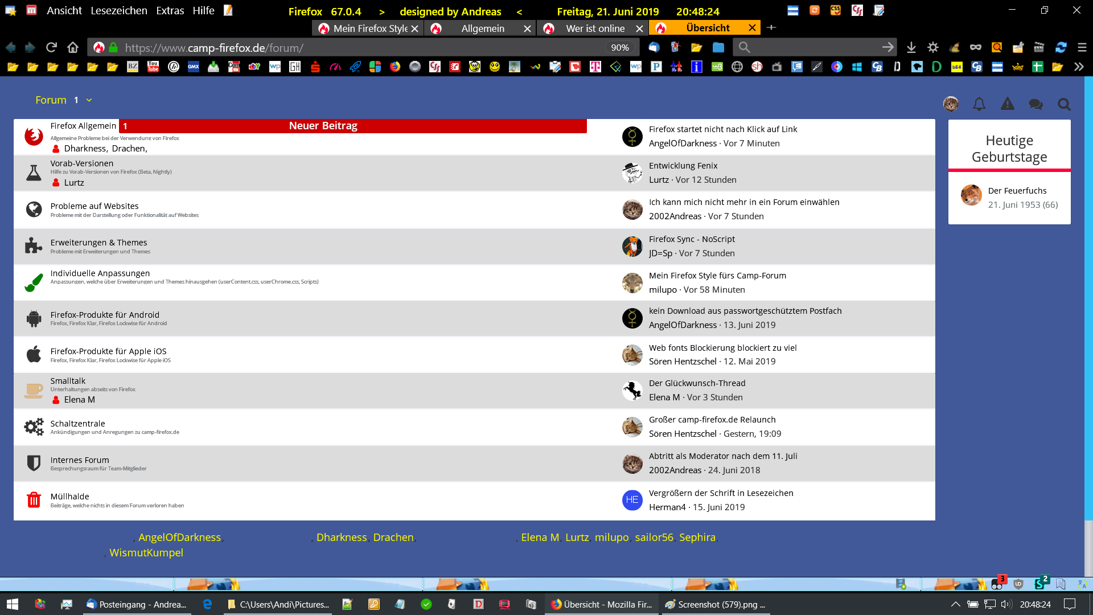The width and height of the screenshot is (1093, 615).
Task: Click the 90% zoom level indicator
Action: [619, 48]
